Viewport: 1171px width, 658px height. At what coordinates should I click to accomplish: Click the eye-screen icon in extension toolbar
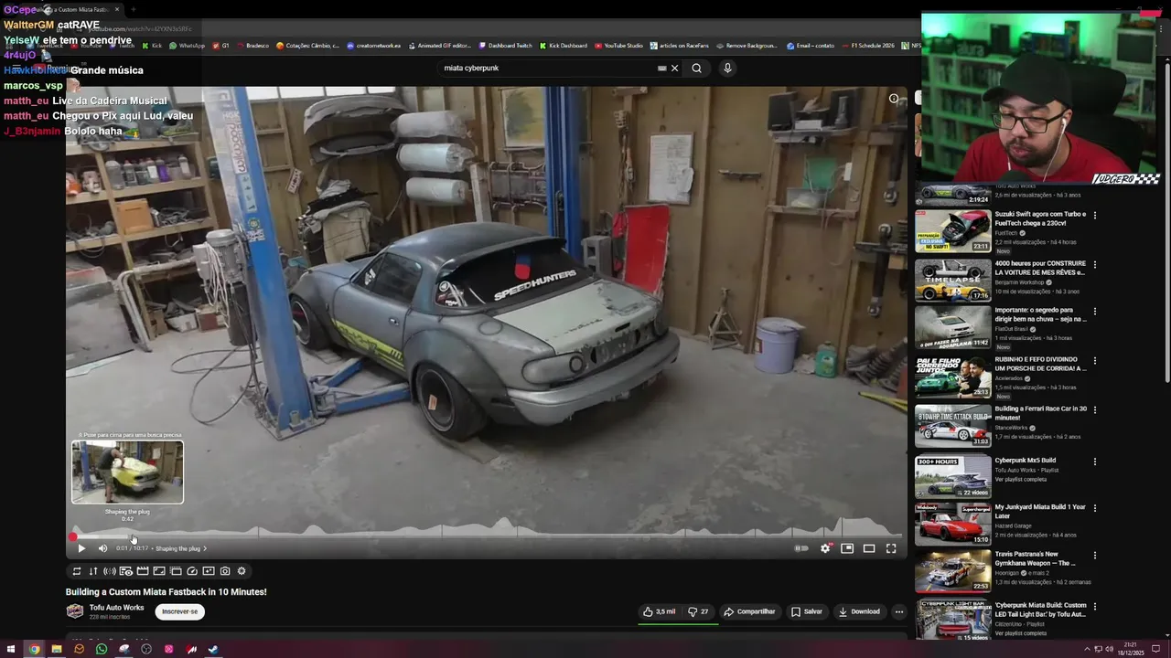click(126, 571)
